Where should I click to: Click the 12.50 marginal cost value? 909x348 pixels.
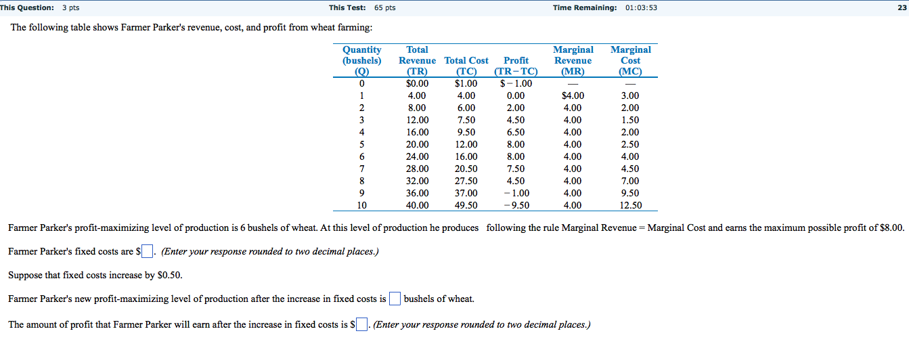click(630, 205)
